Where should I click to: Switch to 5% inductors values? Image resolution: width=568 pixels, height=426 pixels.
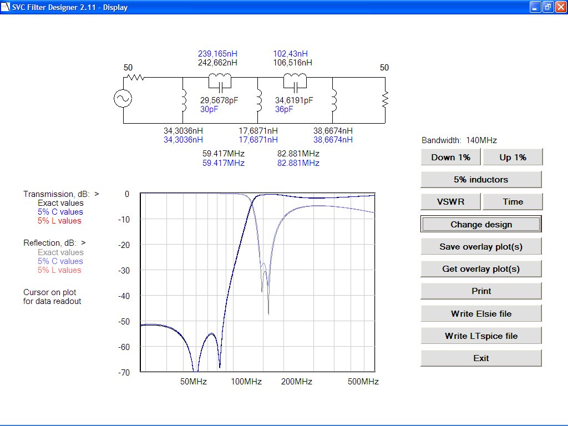[x=481, y=180]
